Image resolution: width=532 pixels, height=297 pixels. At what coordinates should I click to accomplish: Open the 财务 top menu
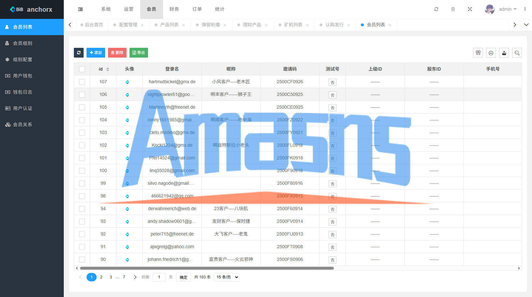point(174,9)
